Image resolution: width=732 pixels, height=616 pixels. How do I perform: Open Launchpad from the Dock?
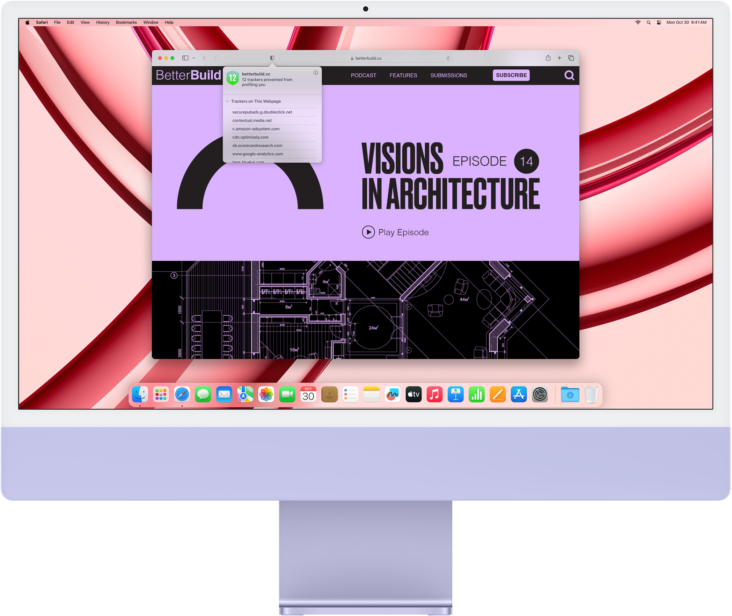pyautogui.click(x=161, y=395)
